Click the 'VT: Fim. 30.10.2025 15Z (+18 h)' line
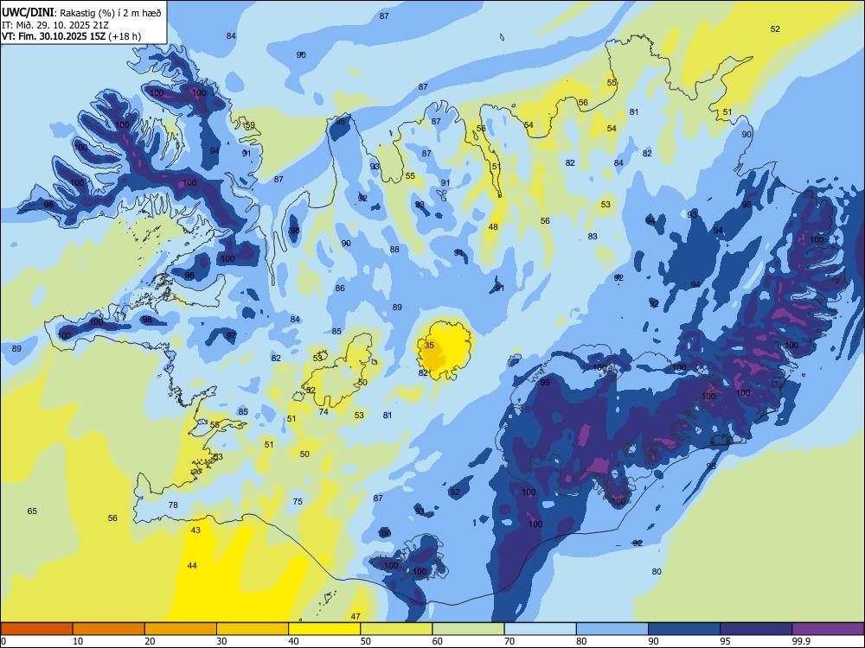This screenshot has width=865, height=648. [x=71, y=36]
